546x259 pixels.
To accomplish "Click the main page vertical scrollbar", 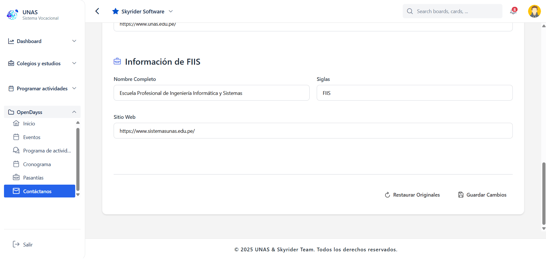I will pyautogui.click(x=543, y=193).
